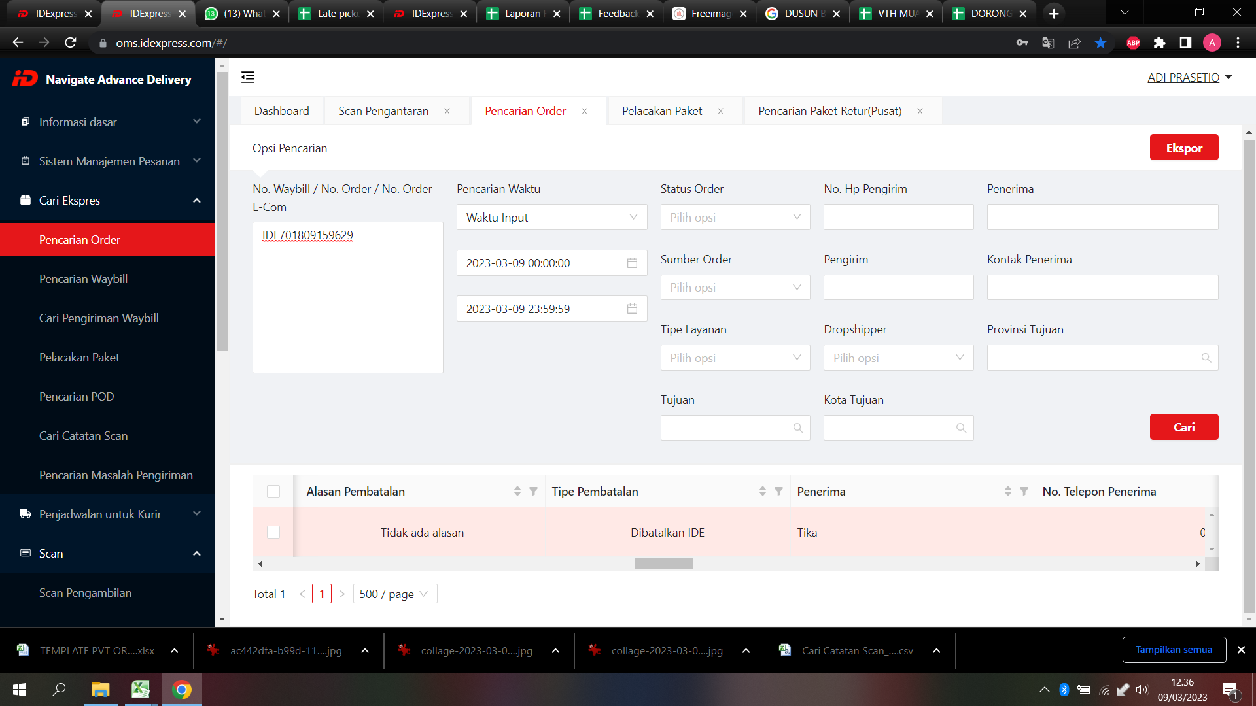
Task: Click the filter icon in Tipe Pembatalan column
Action: click(778, 491)
